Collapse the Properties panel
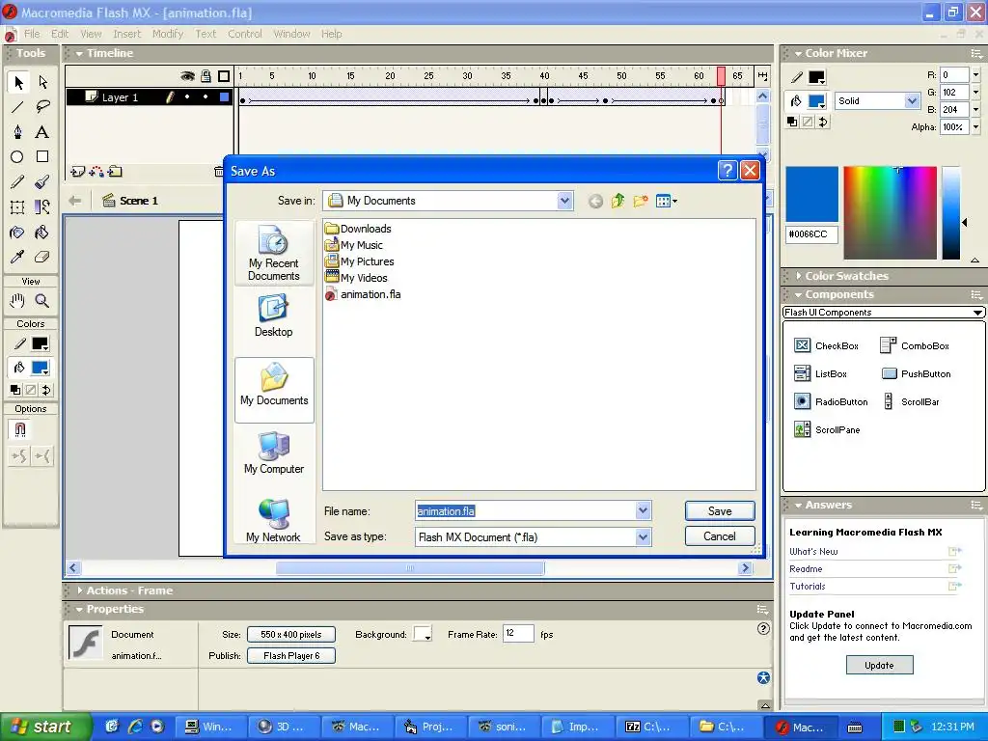 79,610
